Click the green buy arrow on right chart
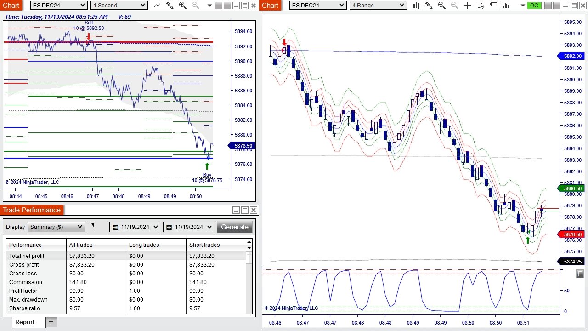Screen dimensions: 588x331 point(527,240)
